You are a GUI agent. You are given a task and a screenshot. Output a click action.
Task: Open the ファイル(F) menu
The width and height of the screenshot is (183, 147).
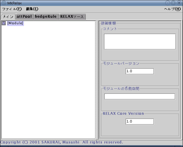(x=12, y=9)
